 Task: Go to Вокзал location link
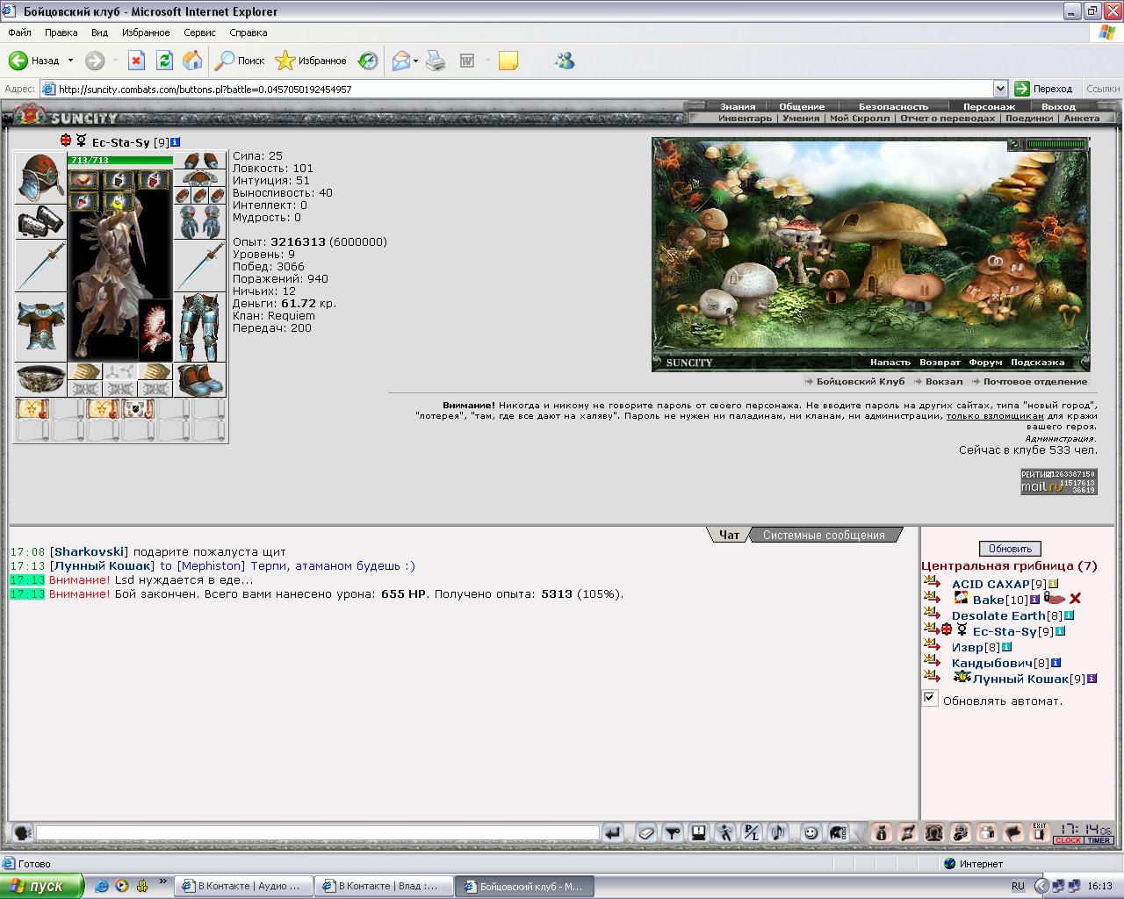[944, 382]
